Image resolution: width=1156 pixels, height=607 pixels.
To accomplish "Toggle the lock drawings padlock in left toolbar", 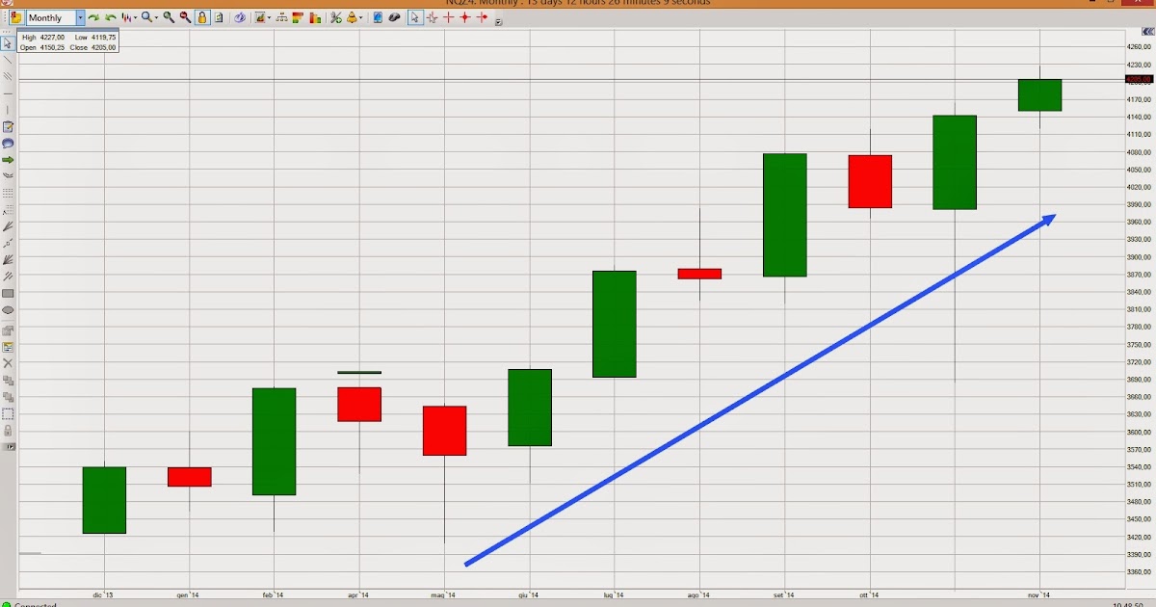I will pos(9,431).
